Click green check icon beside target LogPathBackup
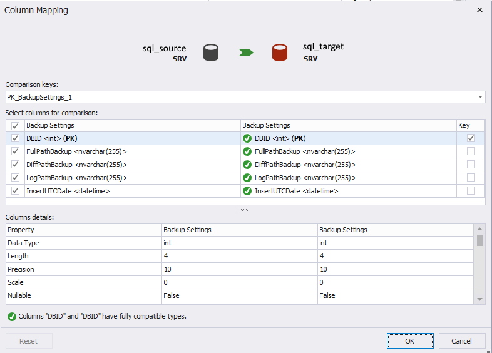The width and height of the screenshot is (492, 353). pos(247,178)
